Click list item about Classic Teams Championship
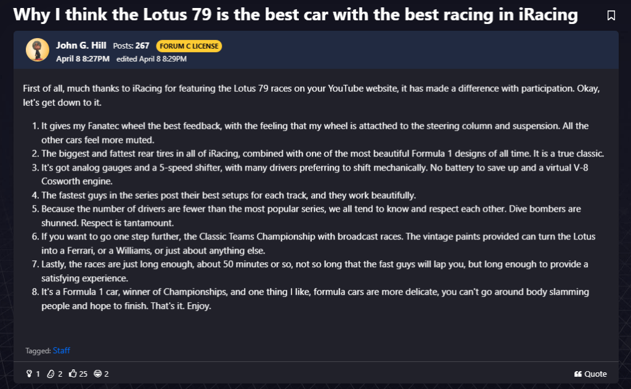631x389 pixels. (x=318, y=243)
